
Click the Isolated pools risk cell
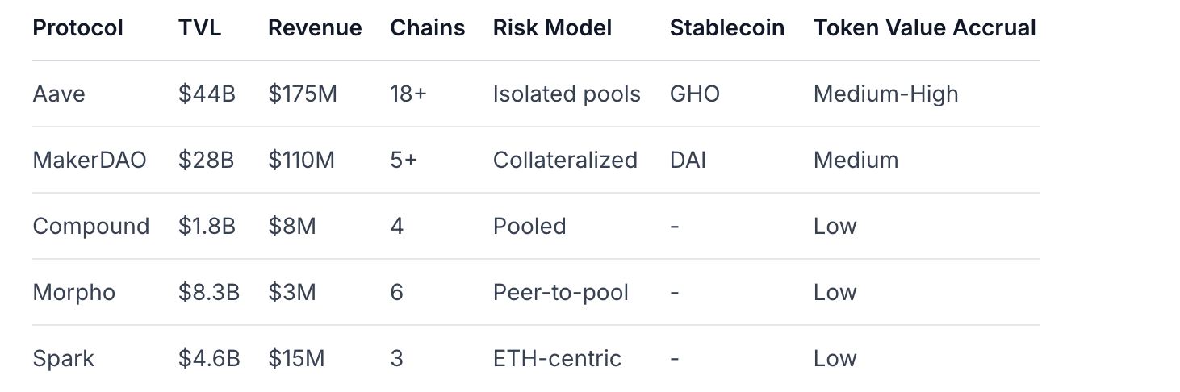tap(567, 94)
